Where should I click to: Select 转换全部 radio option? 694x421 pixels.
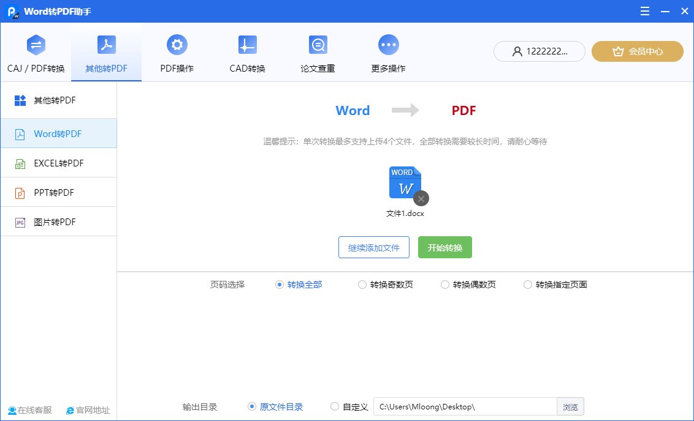299,285
